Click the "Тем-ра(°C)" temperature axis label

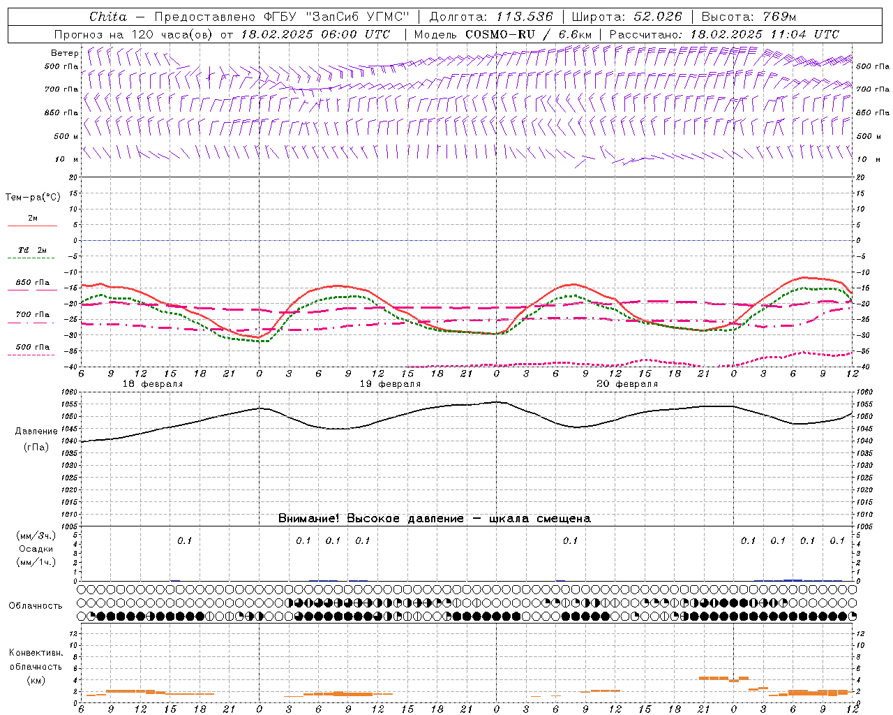coord(33,198)
